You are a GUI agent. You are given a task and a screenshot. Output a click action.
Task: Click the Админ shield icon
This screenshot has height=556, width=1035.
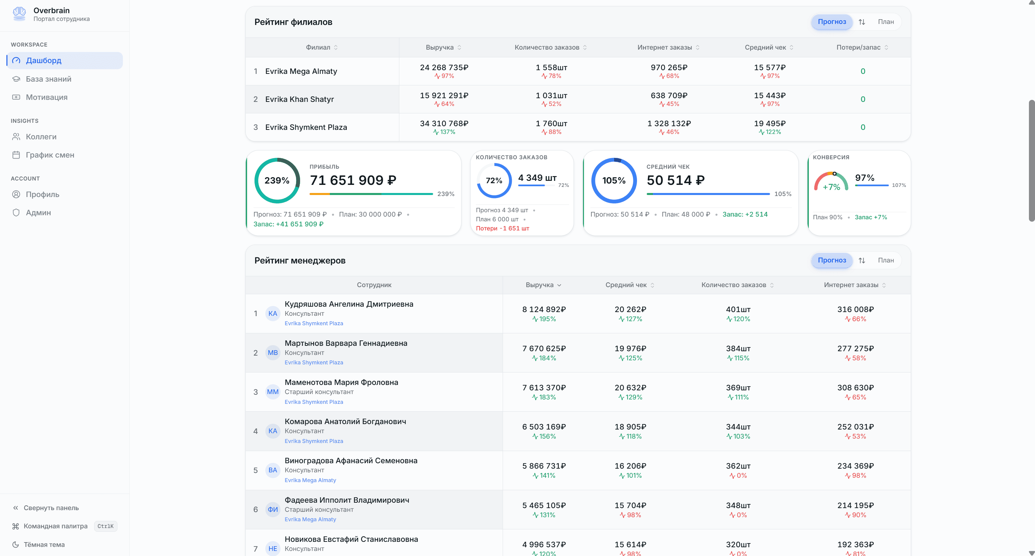pos(16,213)
